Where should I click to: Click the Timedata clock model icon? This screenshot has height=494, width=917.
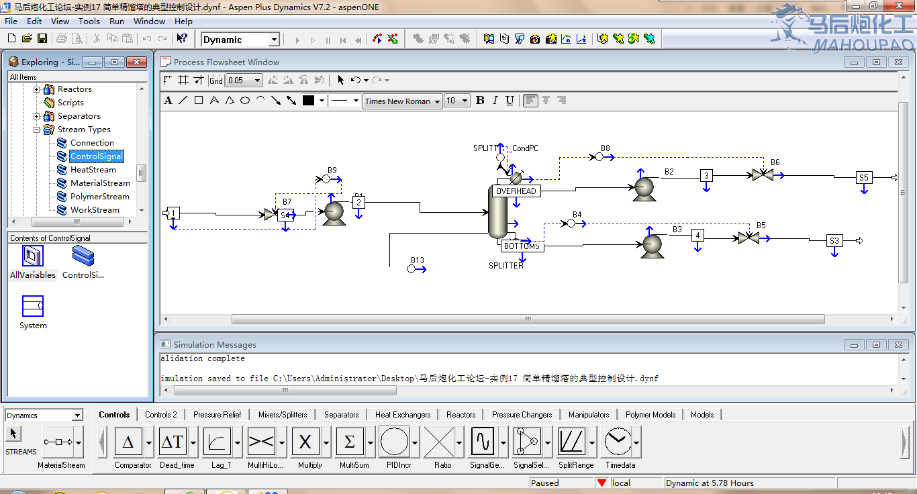(x=616, y=442)
